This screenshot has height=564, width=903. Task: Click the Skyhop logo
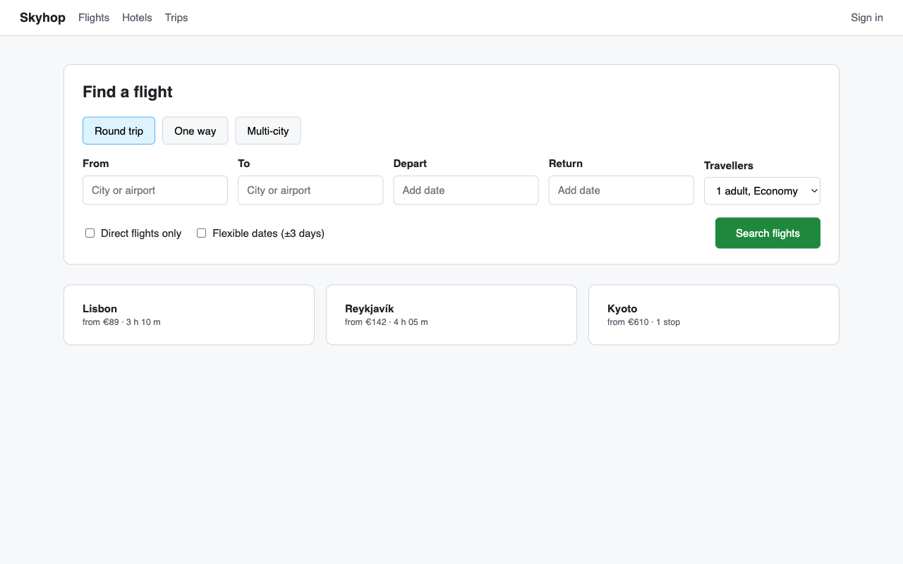coord(42,18)
